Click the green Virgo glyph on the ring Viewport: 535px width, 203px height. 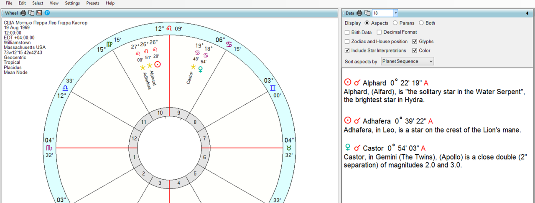pyautogui.click(x=110, y=44)
